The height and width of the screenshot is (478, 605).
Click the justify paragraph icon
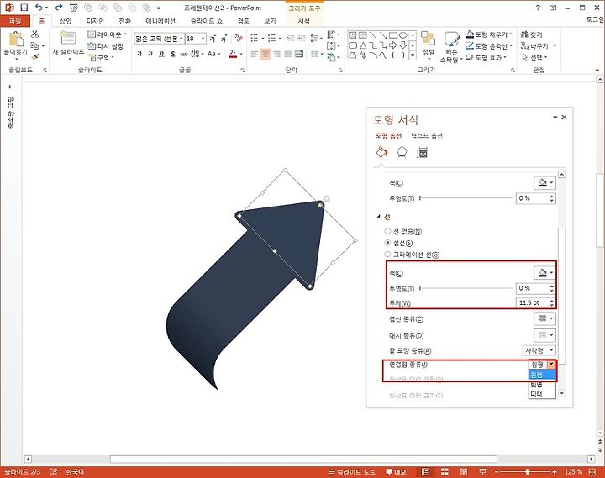pyautogui.click(x=288, y=54)
